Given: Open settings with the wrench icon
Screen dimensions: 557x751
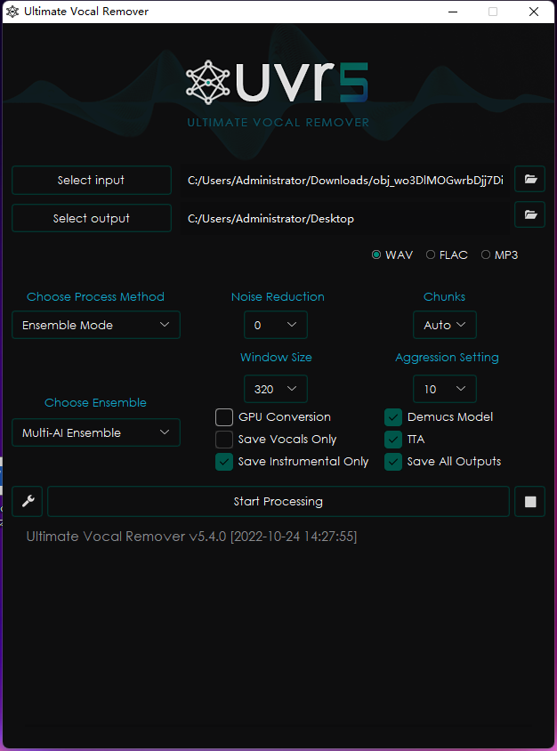Looking at the screenshot, I should click(x=28, y=502).
